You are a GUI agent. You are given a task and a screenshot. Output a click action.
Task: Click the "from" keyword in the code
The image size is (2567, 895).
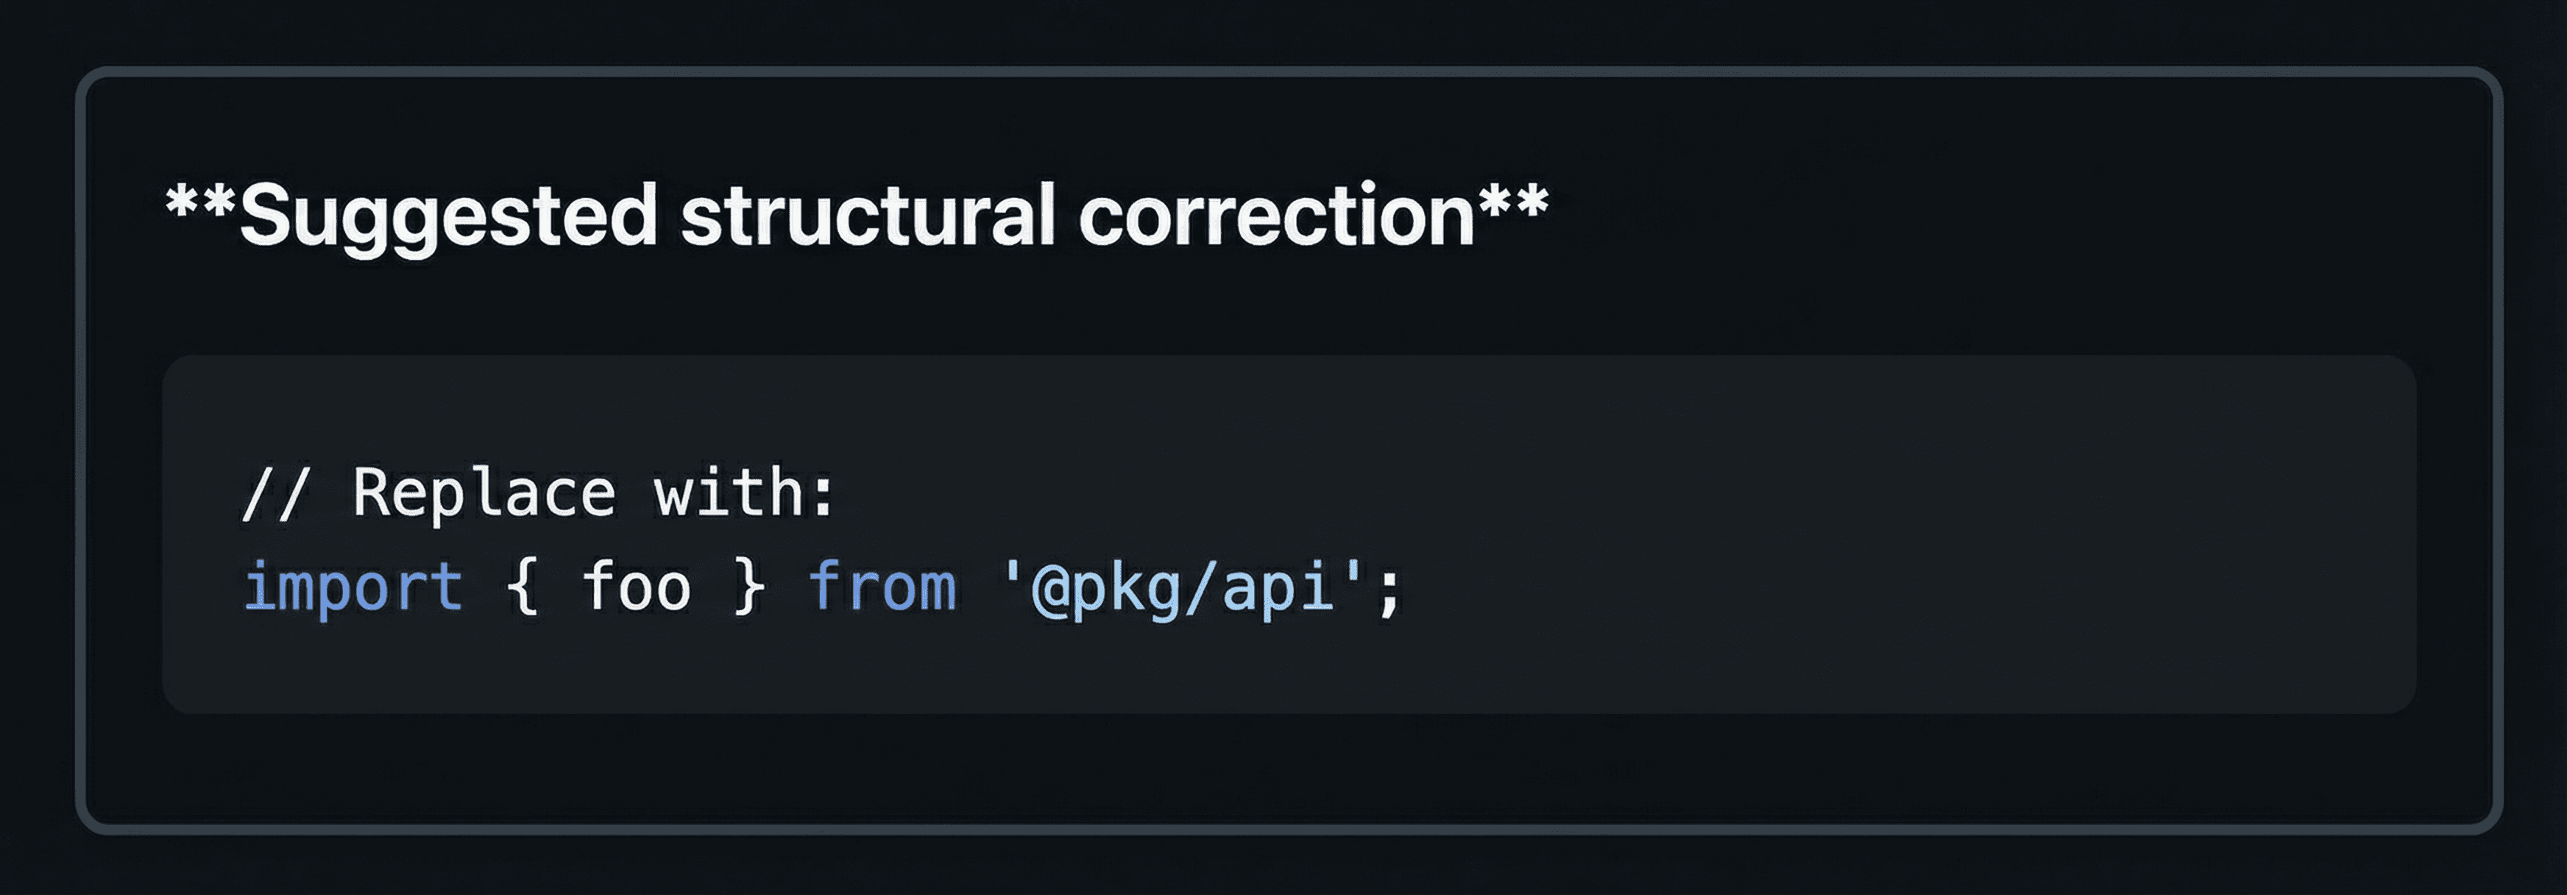pyautogui.click(x=882, y=586)
